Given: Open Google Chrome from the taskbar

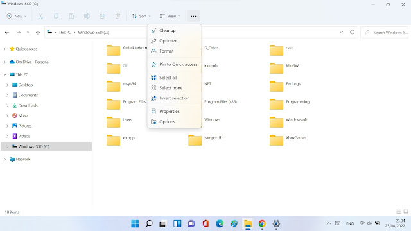Looking at the screenshot, I should click(x=262, y=223).
